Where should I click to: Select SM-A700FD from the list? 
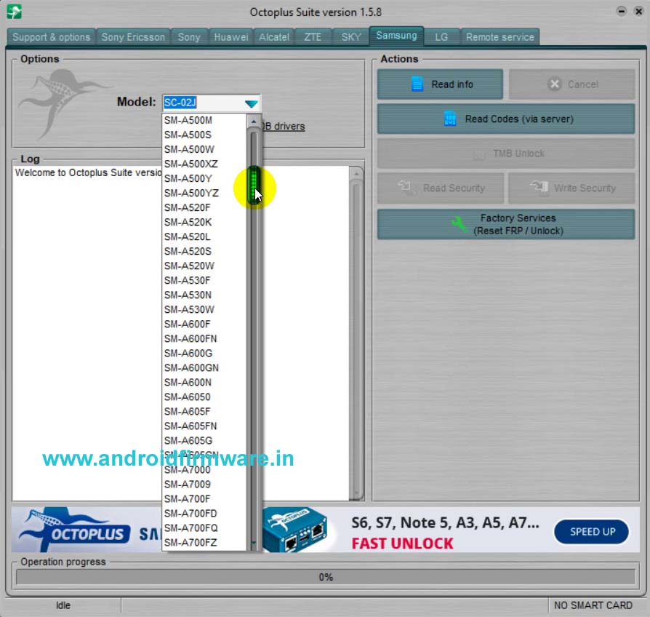pos(204,513)
